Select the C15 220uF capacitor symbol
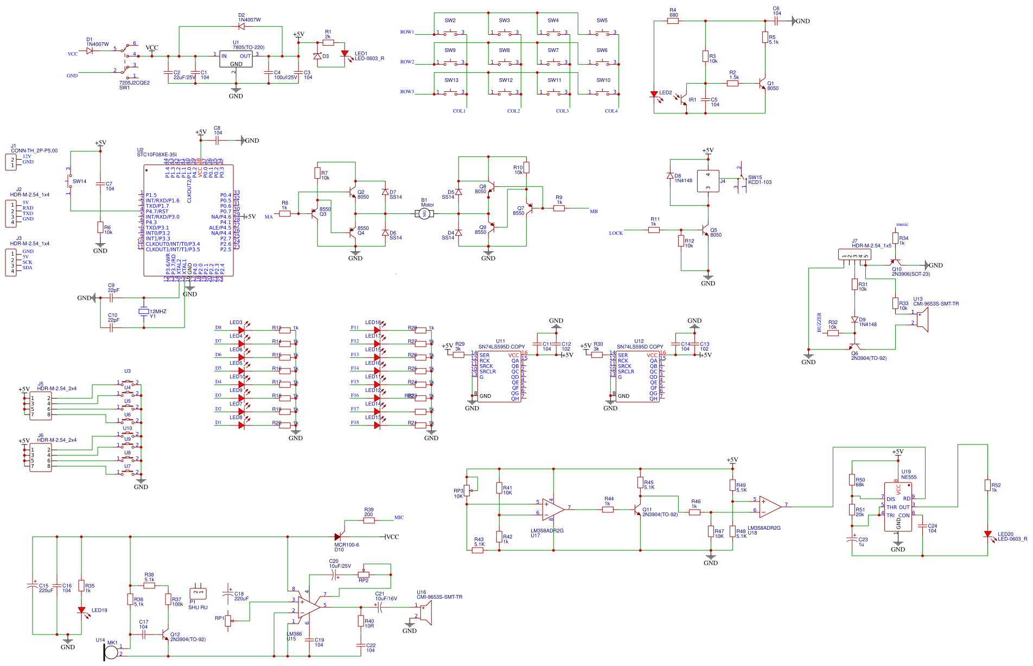This screenshot has width=1033, height=666. (33, 586)
